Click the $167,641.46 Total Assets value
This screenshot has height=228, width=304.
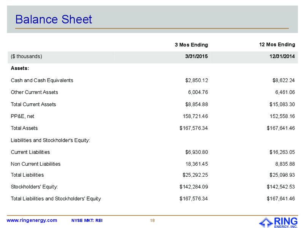(x=281, y=128)
